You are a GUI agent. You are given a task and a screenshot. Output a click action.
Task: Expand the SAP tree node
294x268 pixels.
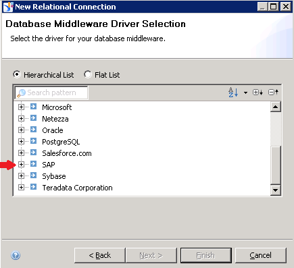(x=21, y=164)
